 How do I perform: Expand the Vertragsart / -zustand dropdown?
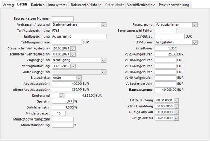[103, 25]
